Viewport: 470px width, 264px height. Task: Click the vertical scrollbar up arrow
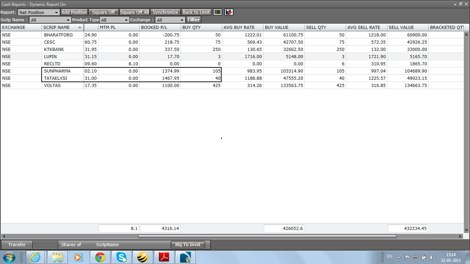point(467,34)
